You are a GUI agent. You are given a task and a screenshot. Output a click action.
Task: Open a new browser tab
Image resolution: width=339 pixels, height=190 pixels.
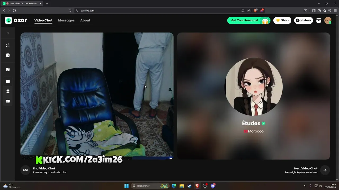[x=47, y=3]
